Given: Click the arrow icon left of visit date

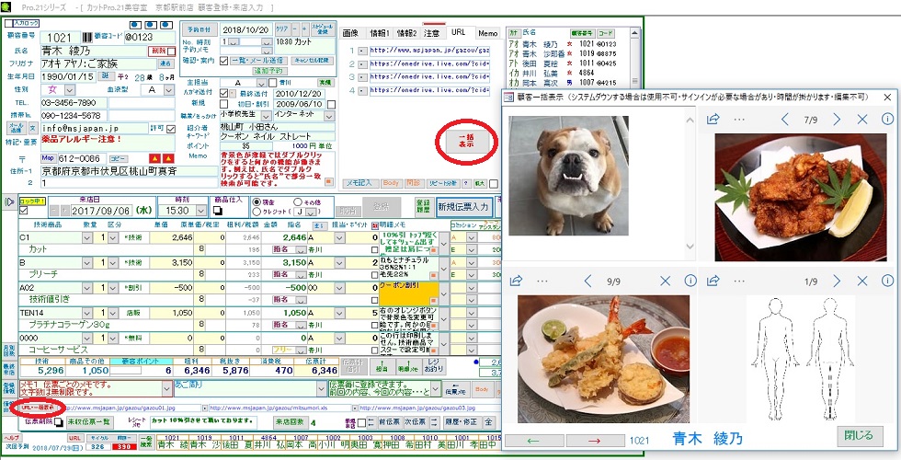Looking at the screenshot, I should (9, 201).
